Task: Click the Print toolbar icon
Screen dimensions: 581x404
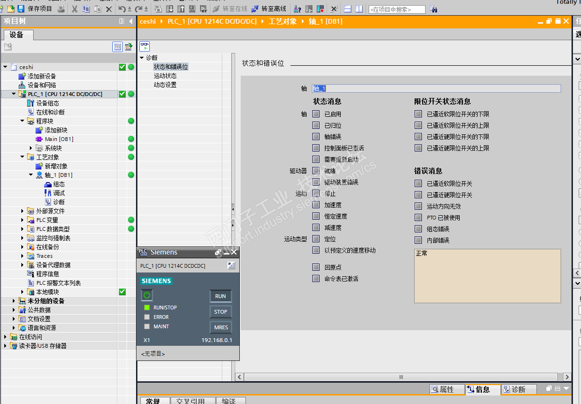Action: pos(61,9)
